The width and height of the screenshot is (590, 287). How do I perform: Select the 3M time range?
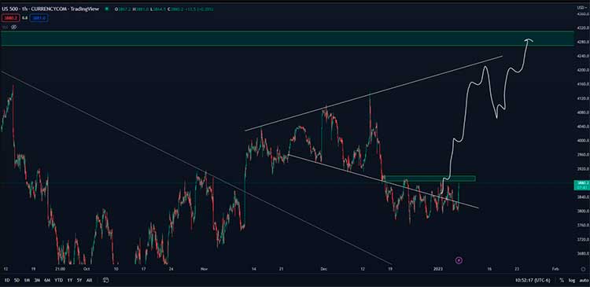37,280
